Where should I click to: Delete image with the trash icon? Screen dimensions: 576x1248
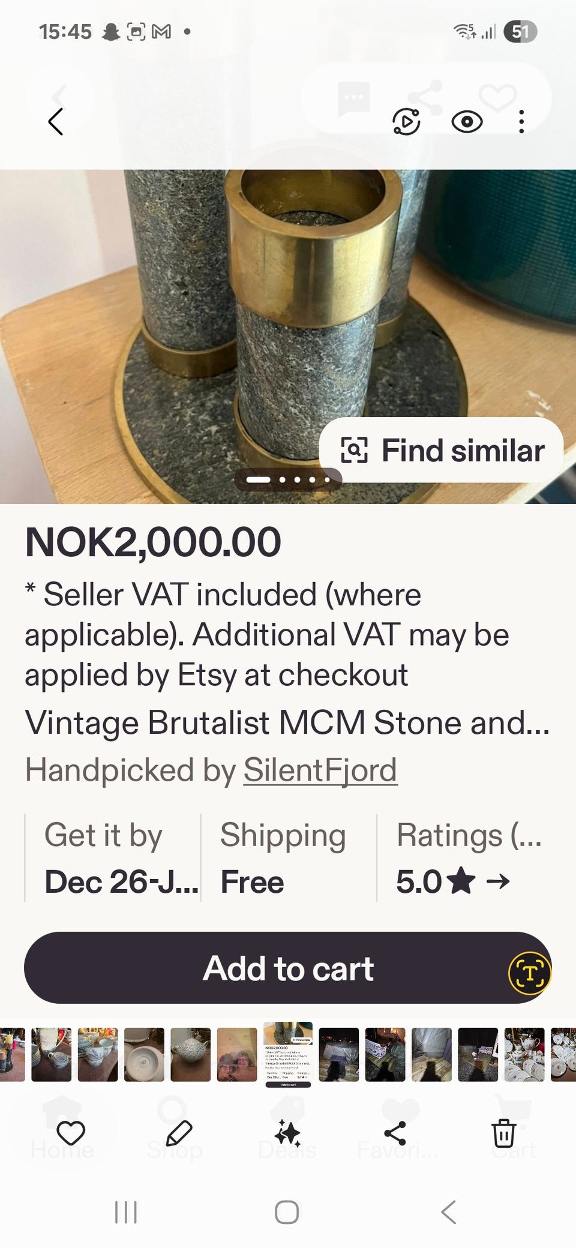coord(504,1133)
